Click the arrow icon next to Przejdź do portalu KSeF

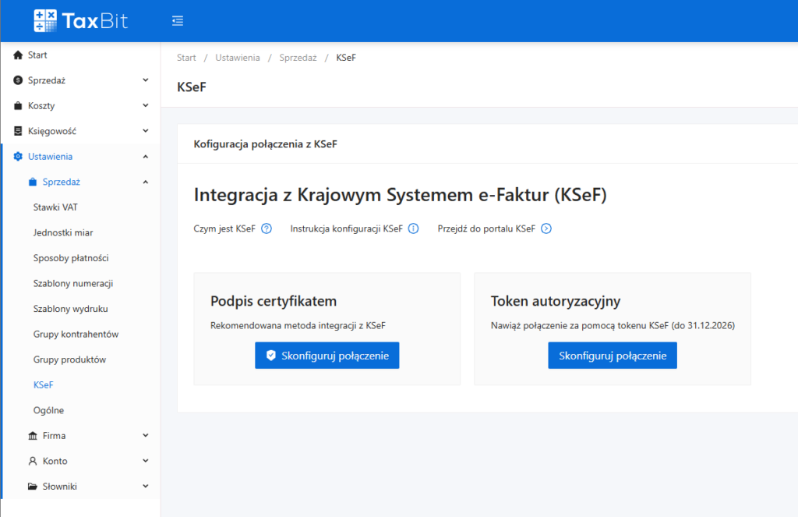[x=546, y=228]
